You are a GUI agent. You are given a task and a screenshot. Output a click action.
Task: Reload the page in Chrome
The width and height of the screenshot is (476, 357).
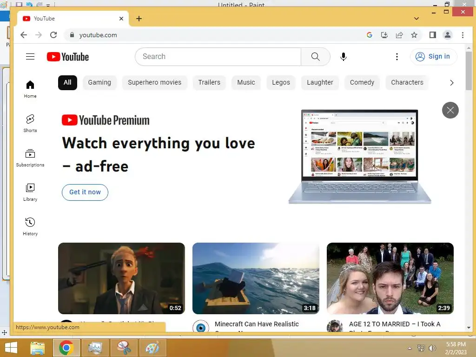(53, 35)
